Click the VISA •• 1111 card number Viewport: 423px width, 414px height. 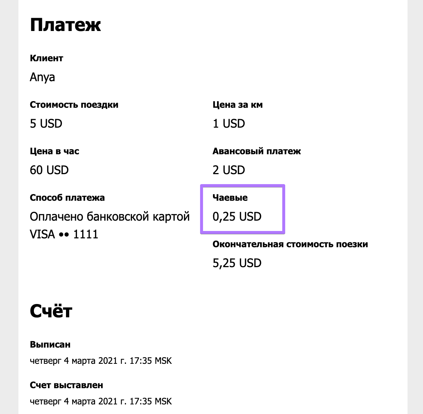click(x=64, y=234)
